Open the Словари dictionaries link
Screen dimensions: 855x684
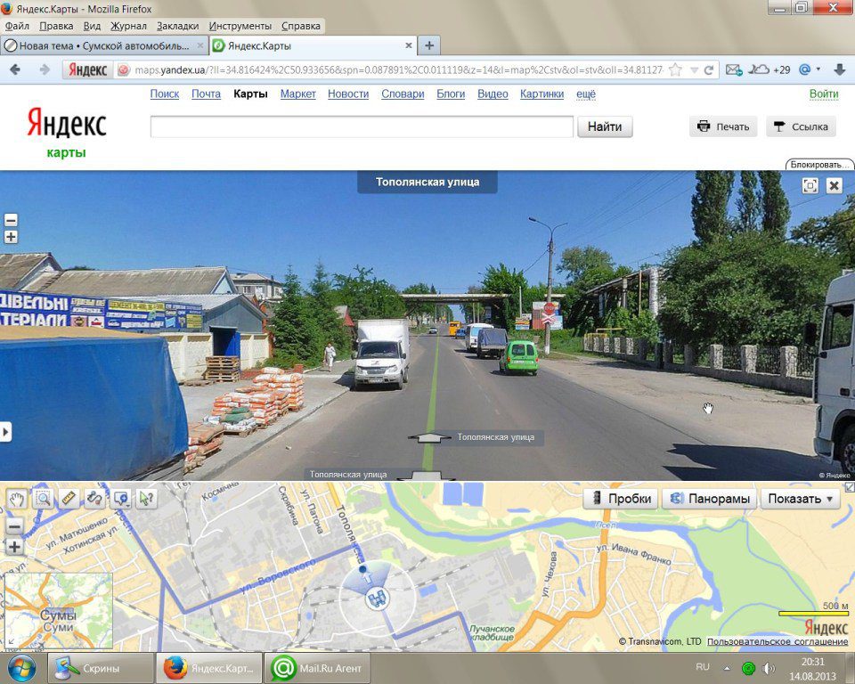tap(403, 94)
